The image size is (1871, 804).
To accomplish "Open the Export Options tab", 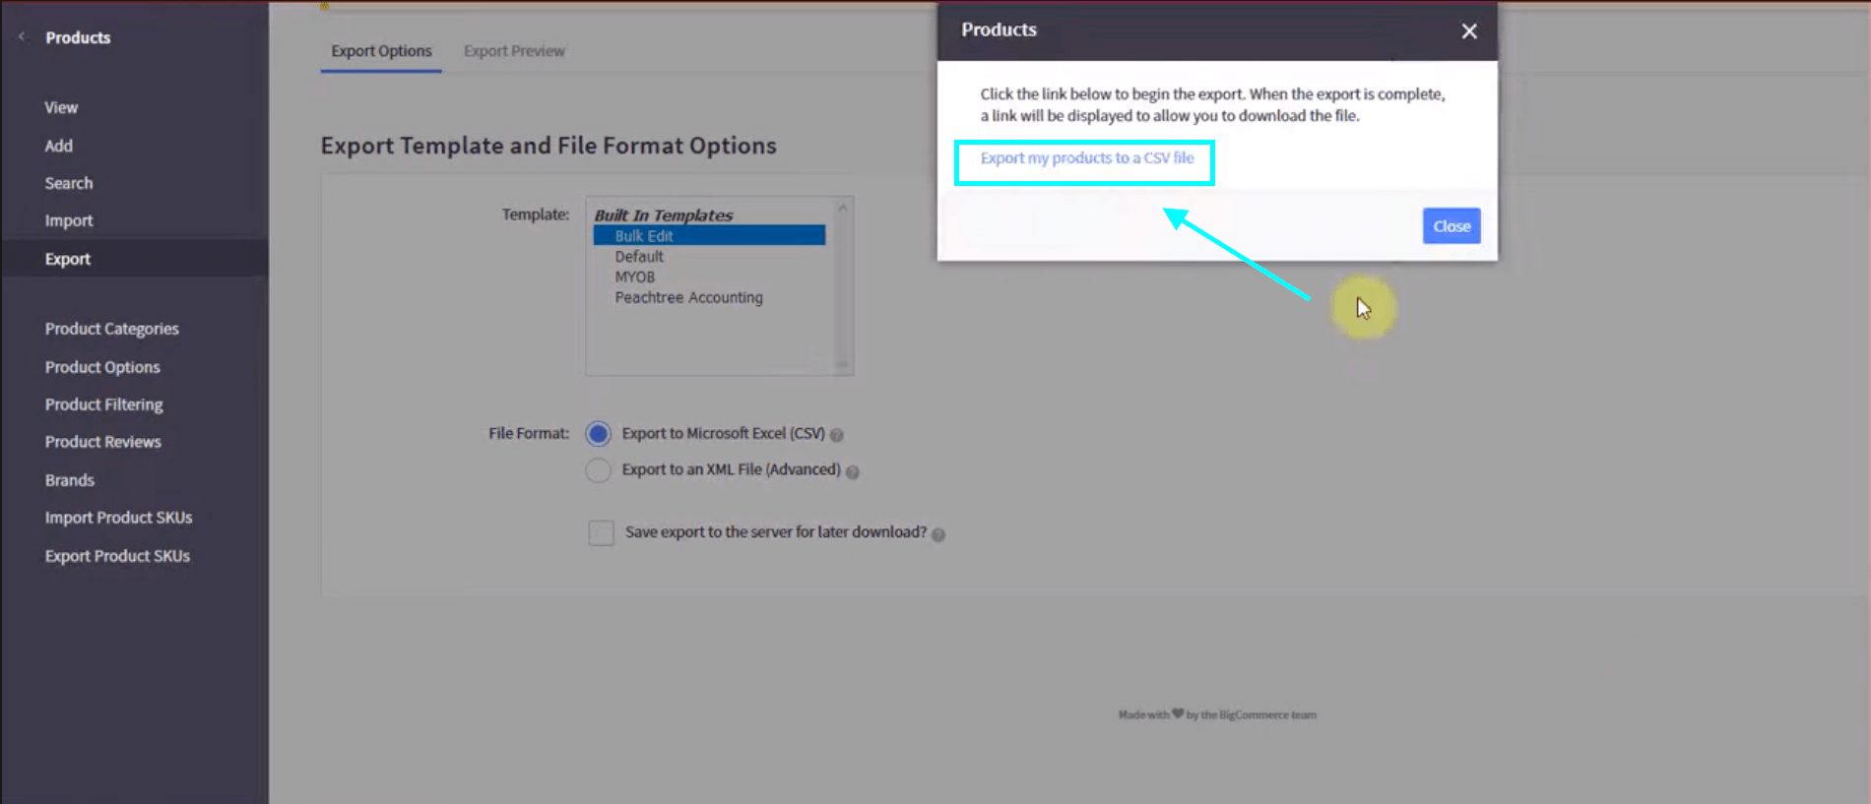I will click(x=381, y=51).
